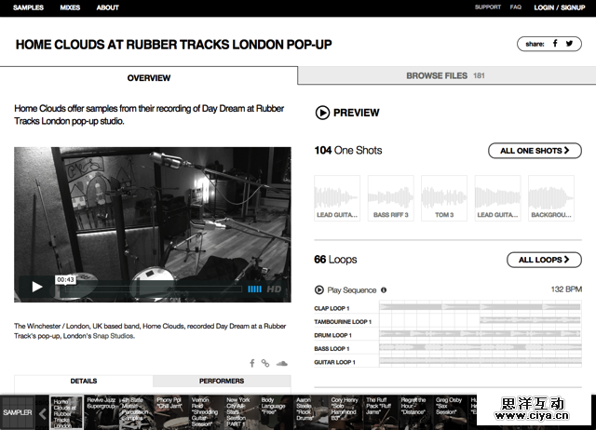This screenshot has height=430, width=596.
Task: Open Aaron Steele "Rock Drums" thumbnail
Action: click(311, 413)
